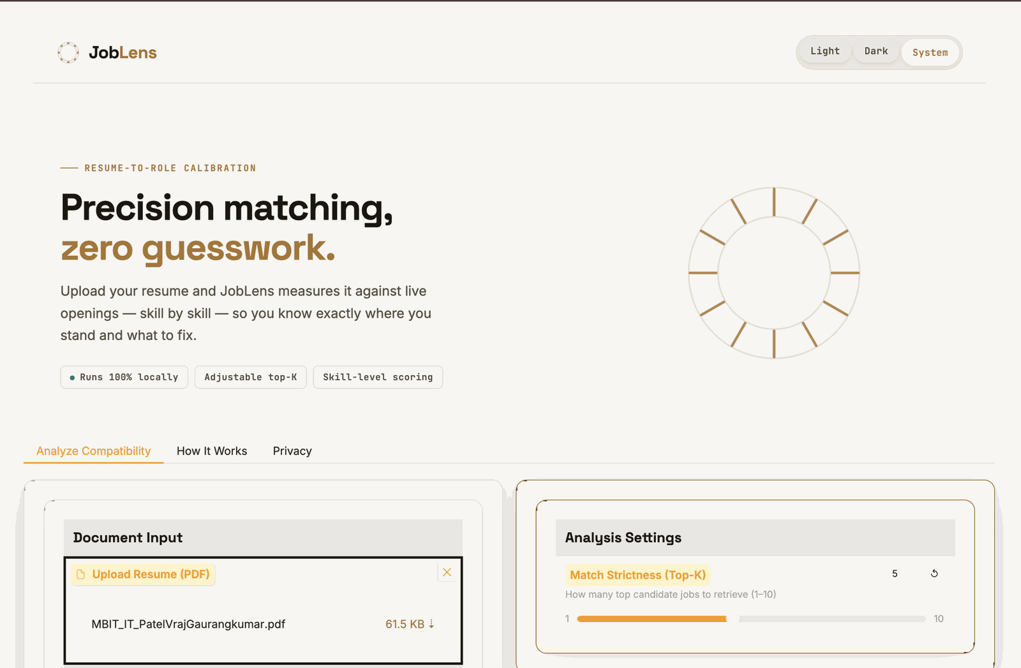The image size is (1021, 668).
Task: Click the PDF file icon beside Upload Resume
Action: point(81,574)
